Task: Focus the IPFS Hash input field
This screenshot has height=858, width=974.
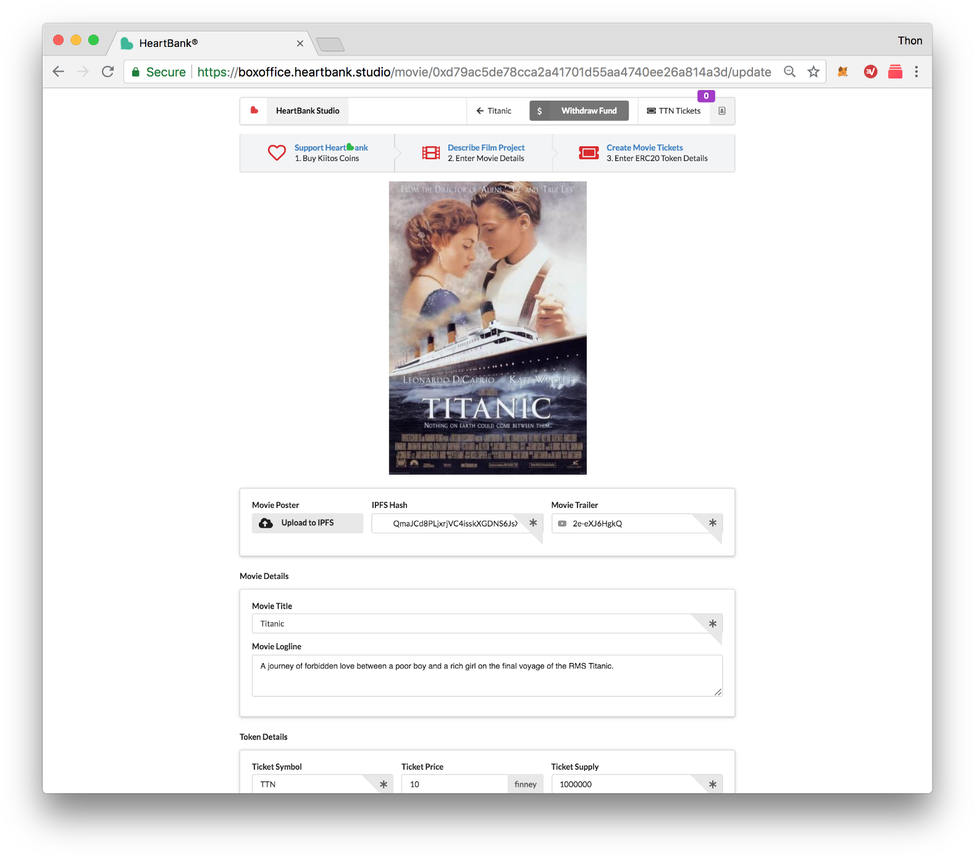Action: tap(457, 523)
